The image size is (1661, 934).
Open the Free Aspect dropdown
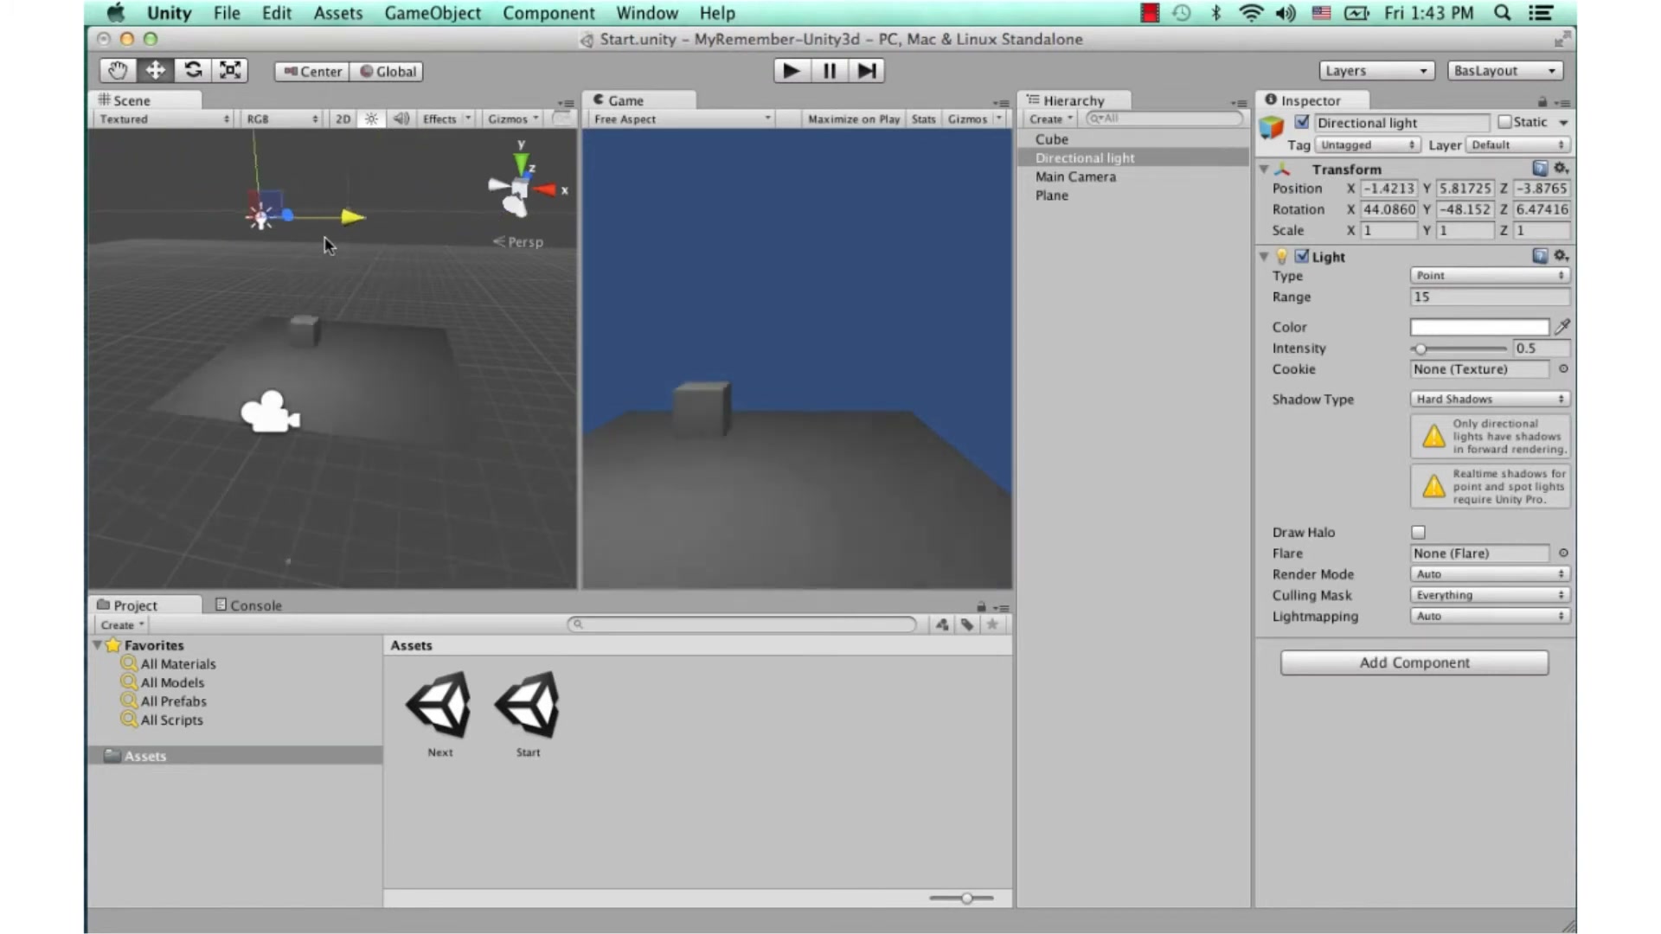[682, 119]
